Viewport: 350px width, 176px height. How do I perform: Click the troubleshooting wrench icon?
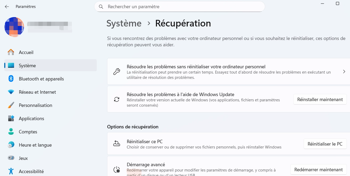click(x=117, y=71)
